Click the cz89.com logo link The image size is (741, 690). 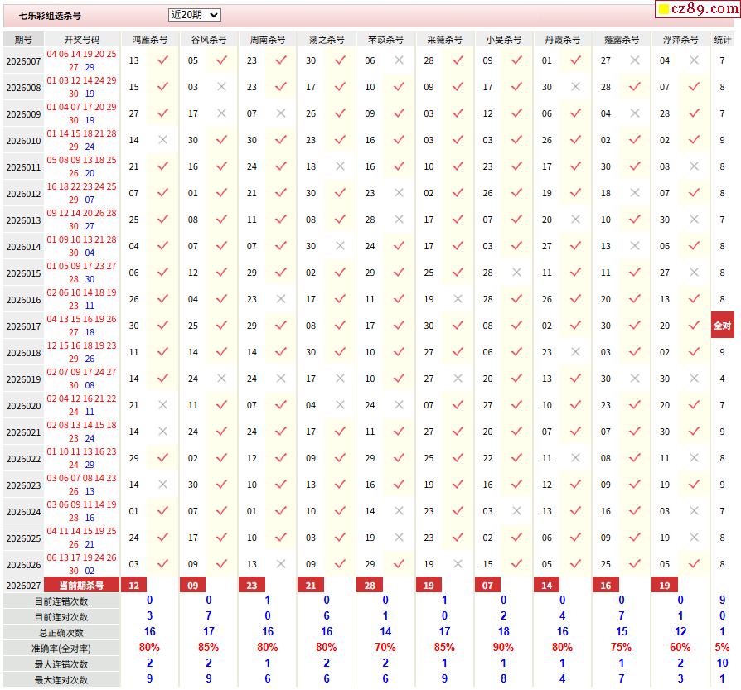coord(696,10)
